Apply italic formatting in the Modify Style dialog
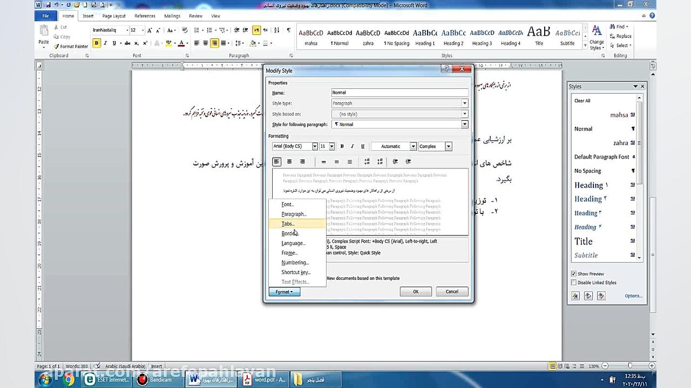691x388 pixels. click(x=352, y=146)
